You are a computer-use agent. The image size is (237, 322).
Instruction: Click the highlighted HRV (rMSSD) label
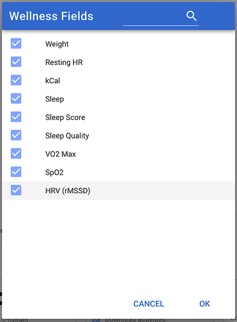coord(68,191)
